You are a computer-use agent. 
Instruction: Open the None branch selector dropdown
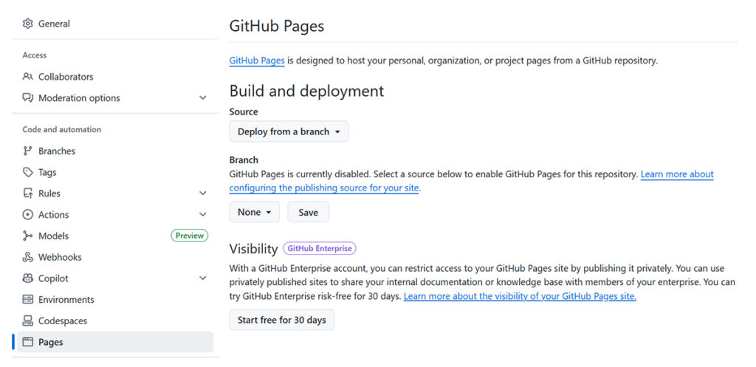pyautogui.click(x=255, y=212)
